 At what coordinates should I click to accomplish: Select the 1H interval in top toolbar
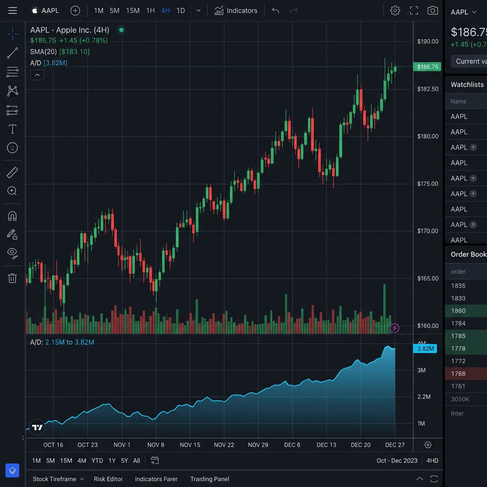point(150,10)
